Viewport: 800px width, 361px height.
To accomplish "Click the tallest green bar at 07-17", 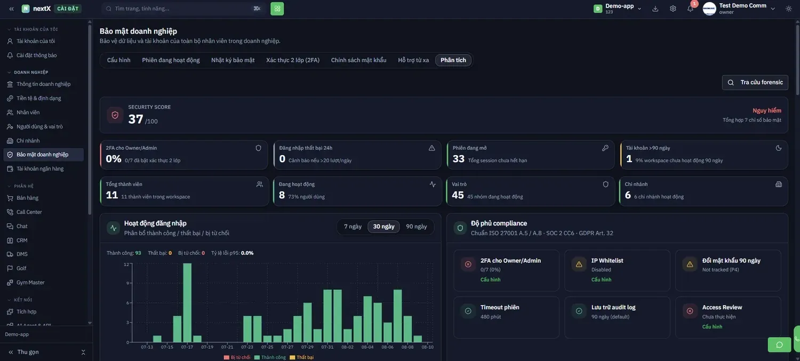I will 187,303.
